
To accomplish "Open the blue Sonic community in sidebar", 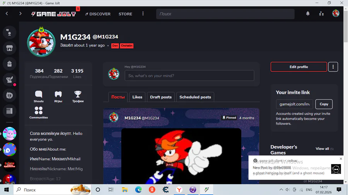I will (9, 150).
